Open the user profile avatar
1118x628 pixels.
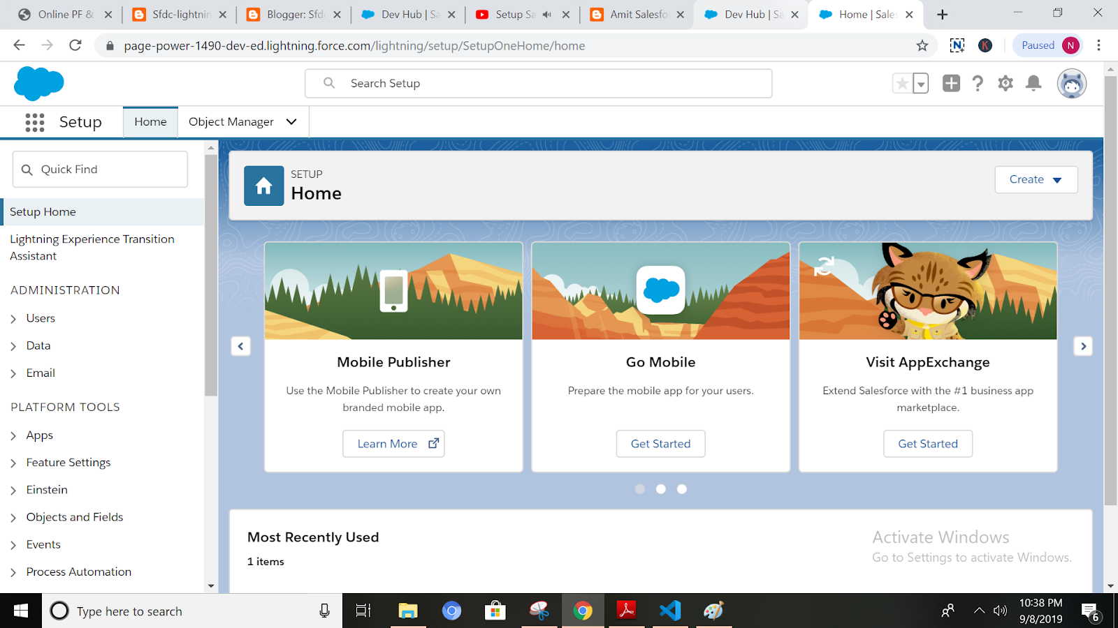coord(1072,83)
